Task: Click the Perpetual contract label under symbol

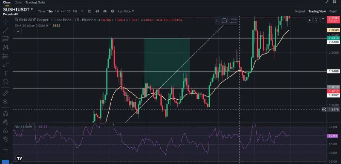Action: point(11,14)
